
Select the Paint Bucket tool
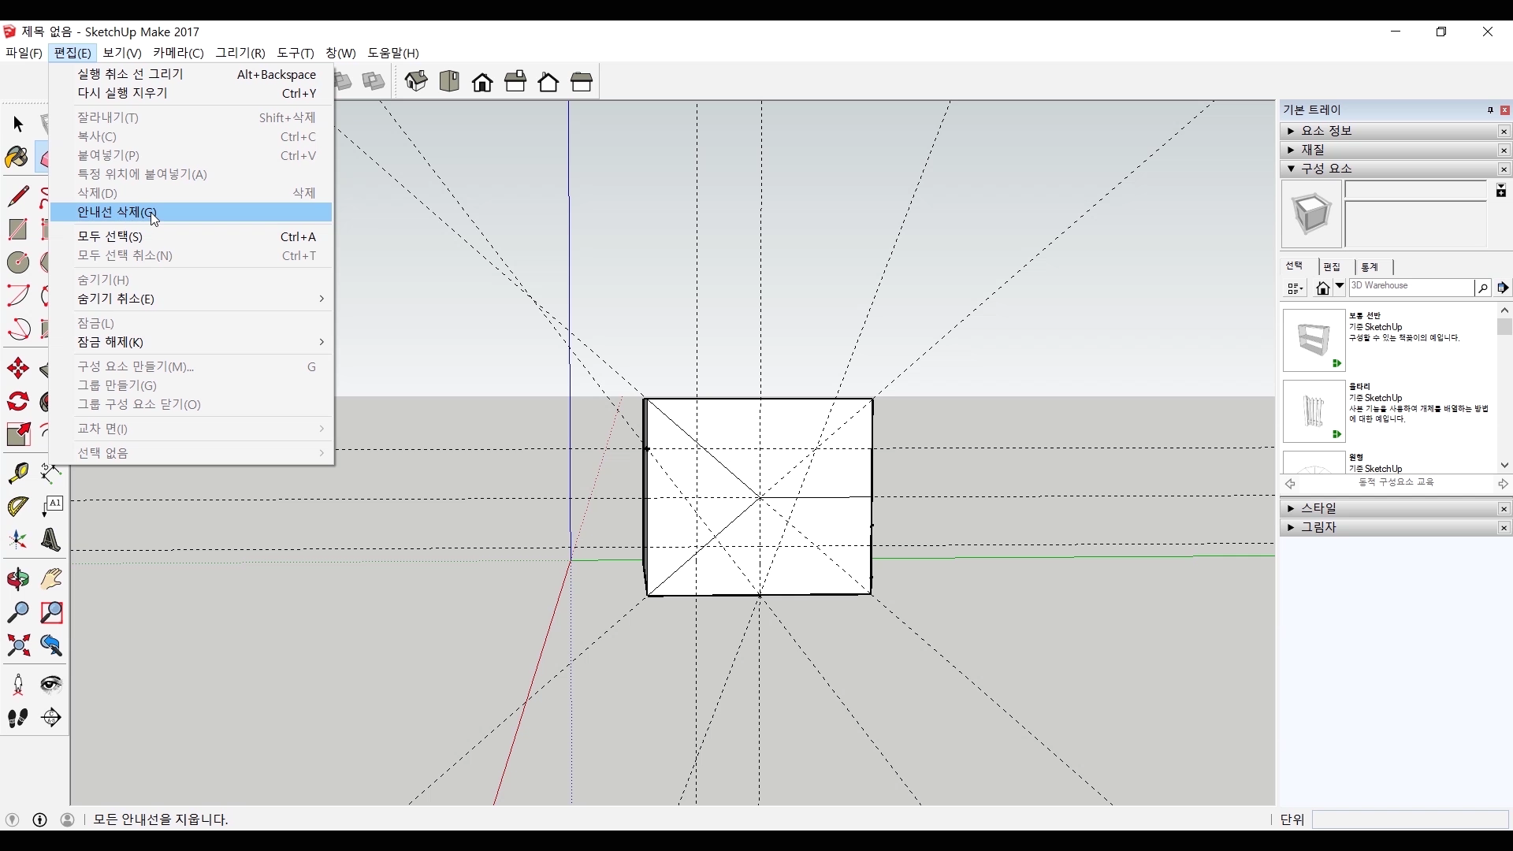click(17, 158)
